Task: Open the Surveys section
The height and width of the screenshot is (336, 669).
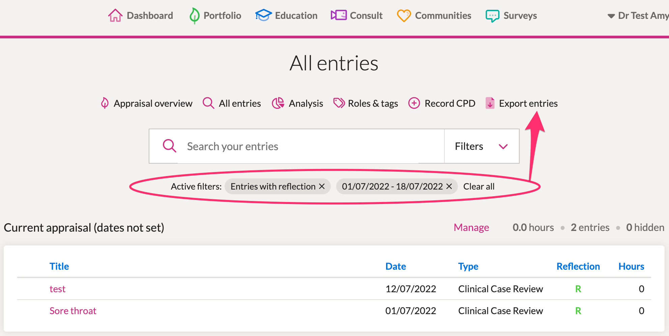Action: pos(511,15)
